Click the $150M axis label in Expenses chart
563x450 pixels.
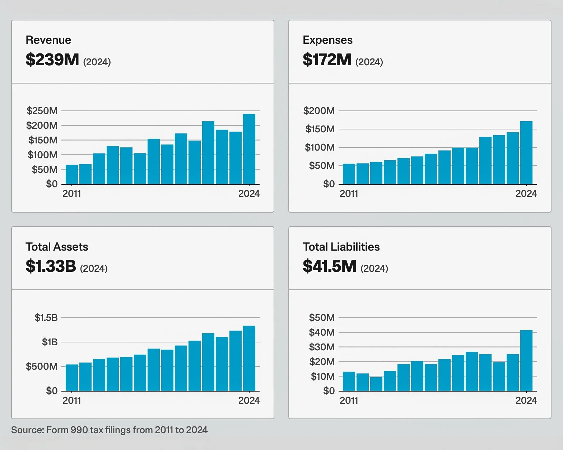pos(320,129)
